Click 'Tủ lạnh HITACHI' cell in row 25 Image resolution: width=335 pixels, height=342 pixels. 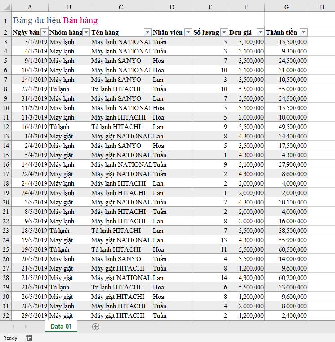pyautogui.click(x=121, y=249)
